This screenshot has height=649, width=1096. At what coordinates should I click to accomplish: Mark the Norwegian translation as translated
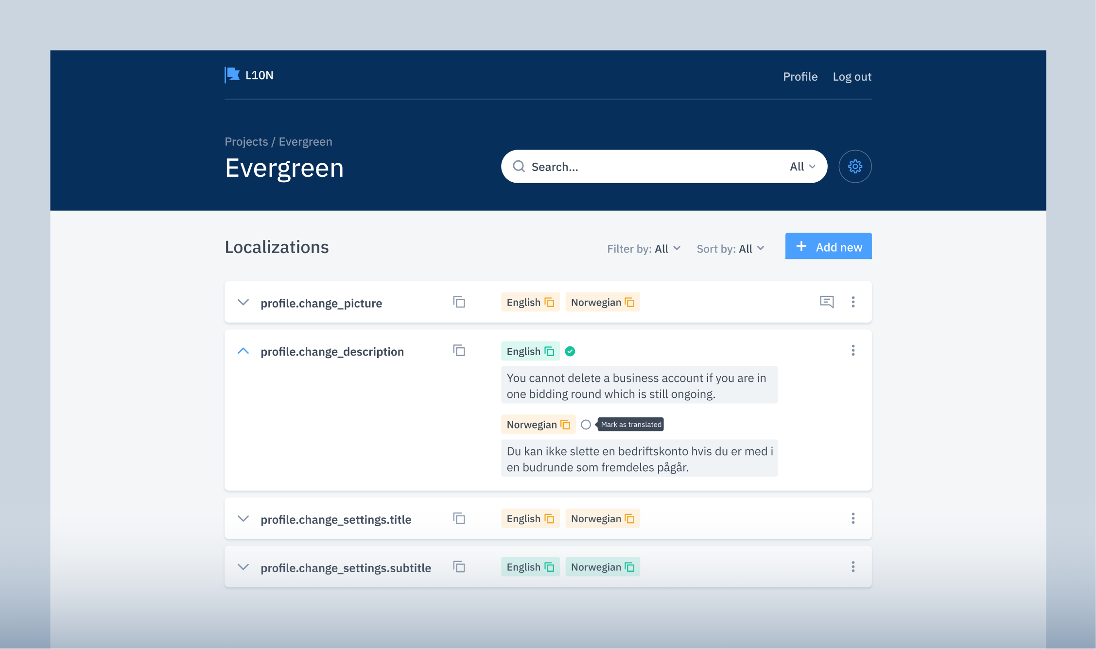[x=586, y=424]
